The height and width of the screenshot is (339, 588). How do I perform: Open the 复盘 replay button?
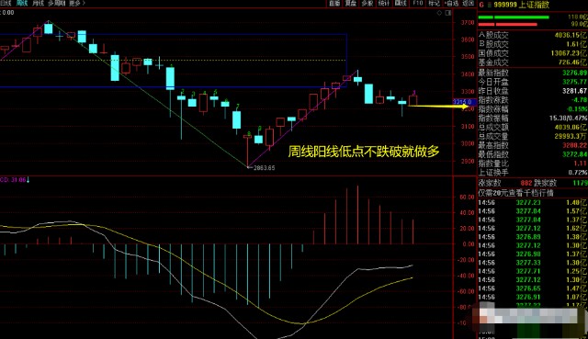351,3
